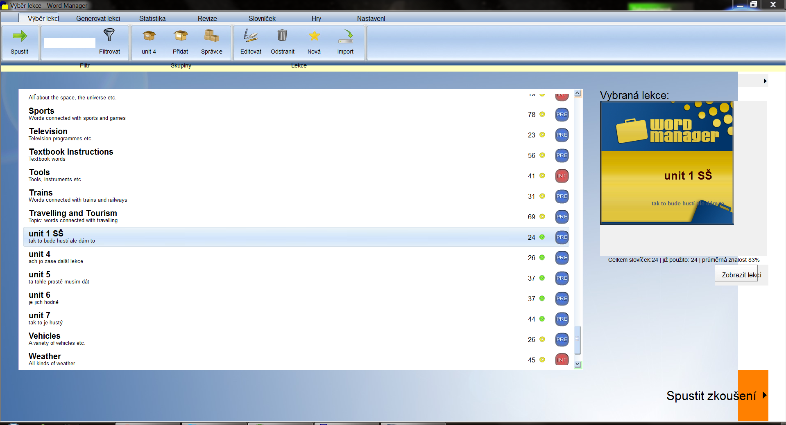
Task: Click the Nová lesson star icon
Action: tap(314, 36)
